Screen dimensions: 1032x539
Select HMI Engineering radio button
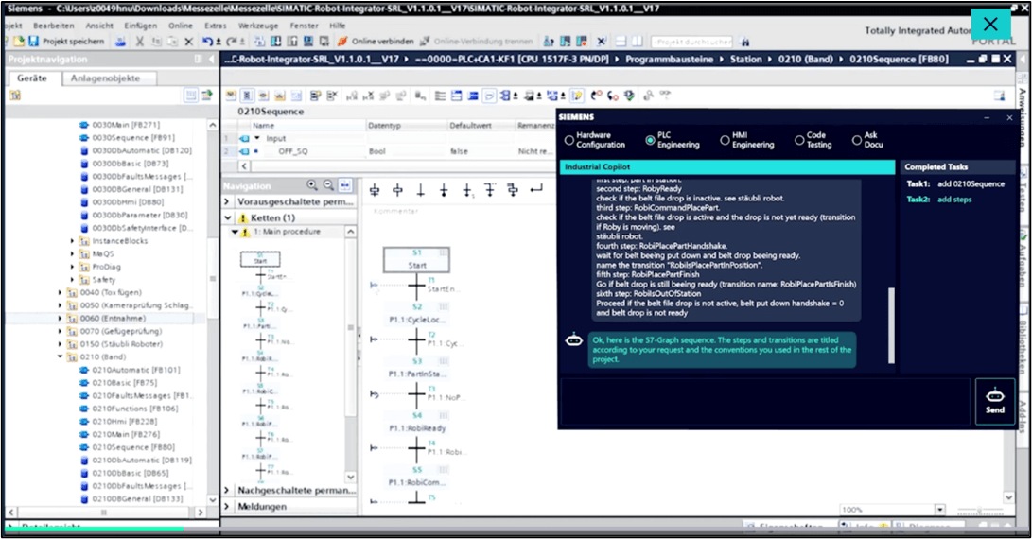click(x=725, y=140)
